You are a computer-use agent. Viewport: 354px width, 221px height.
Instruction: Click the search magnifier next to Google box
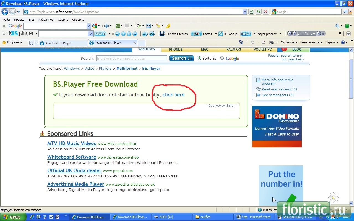click(x=345, y=12)
